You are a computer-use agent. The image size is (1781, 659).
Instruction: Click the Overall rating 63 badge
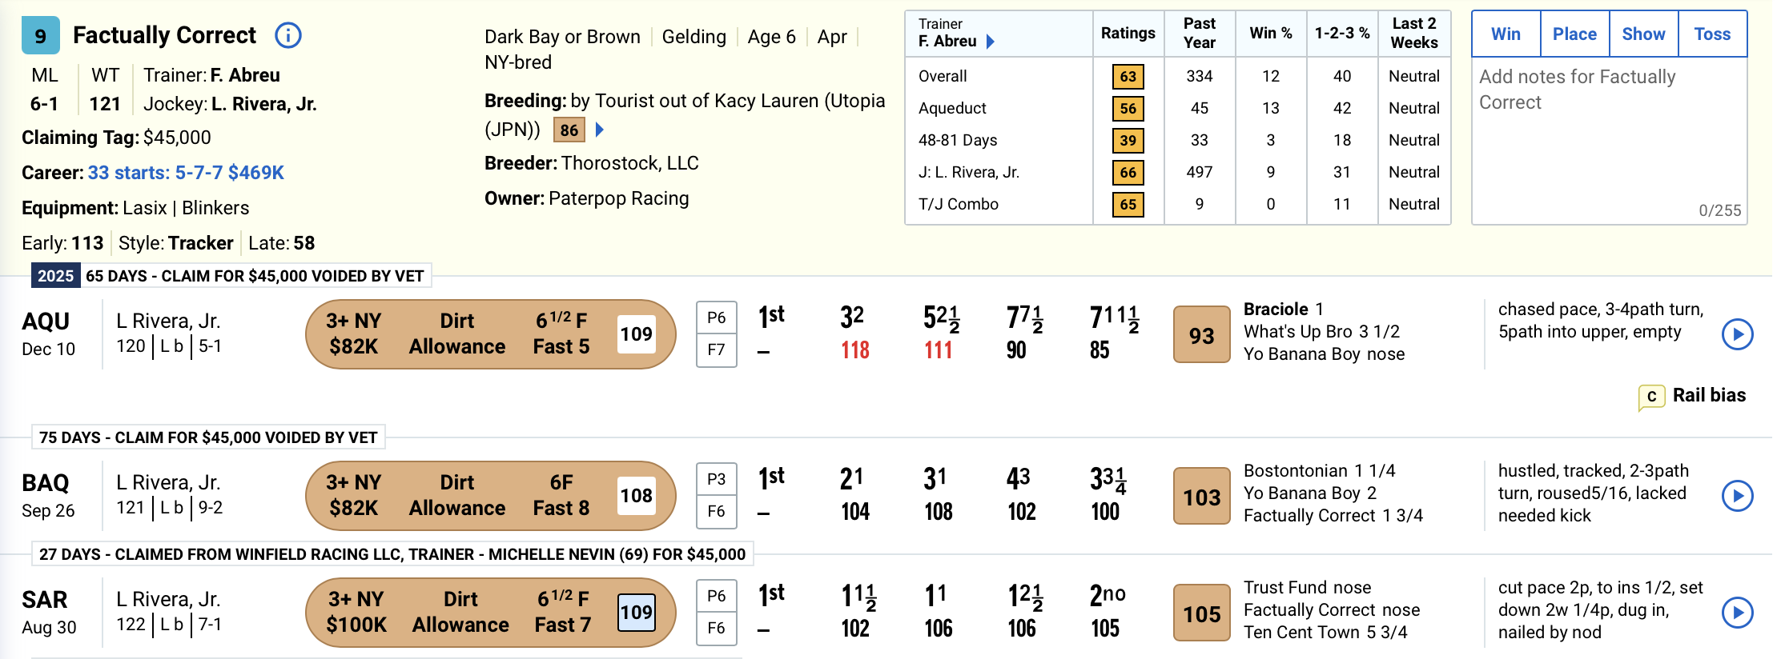coord(1128,77)
